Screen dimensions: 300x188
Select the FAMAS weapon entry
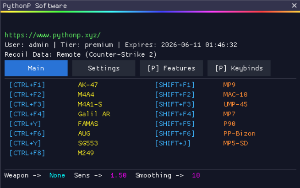tap(88, 124)
